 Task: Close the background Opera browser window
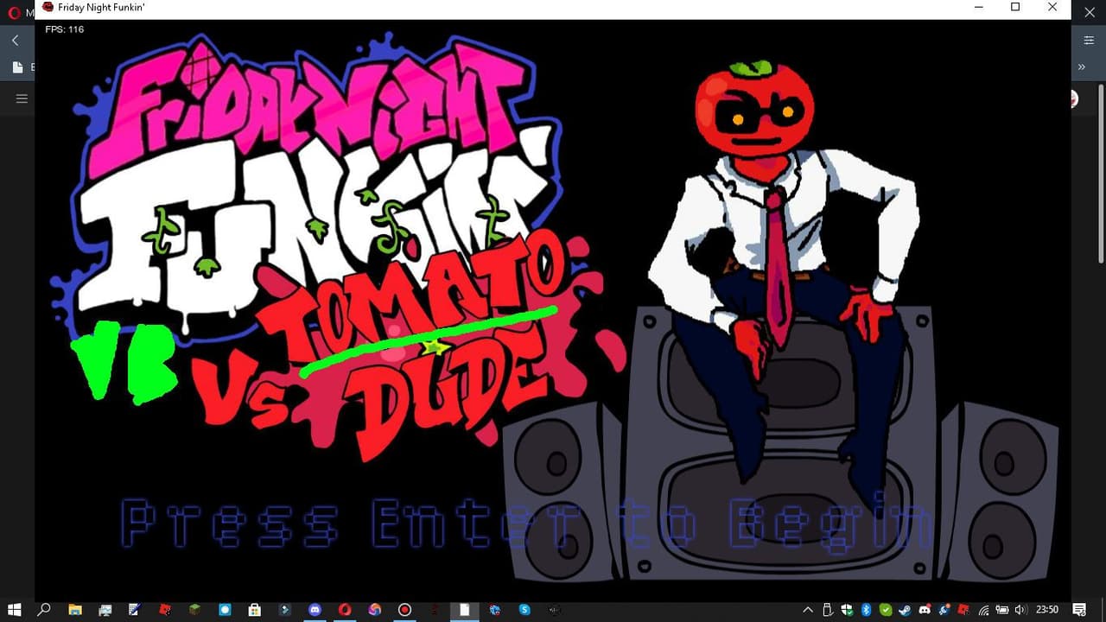[1089, 12]
